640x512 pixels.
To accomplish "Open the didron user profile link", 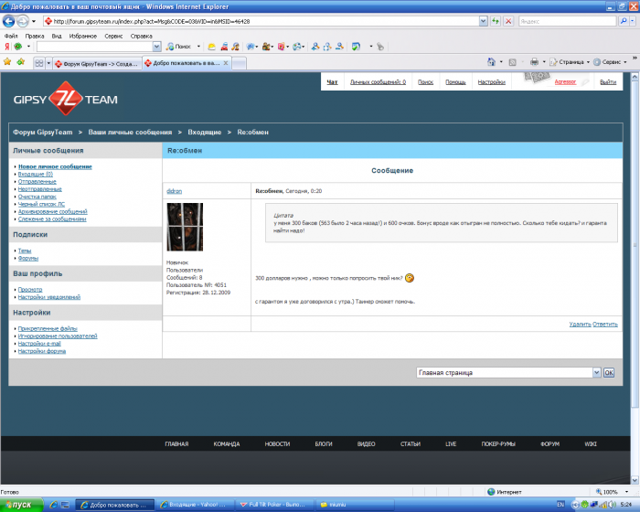I will (x=175, y=191).
